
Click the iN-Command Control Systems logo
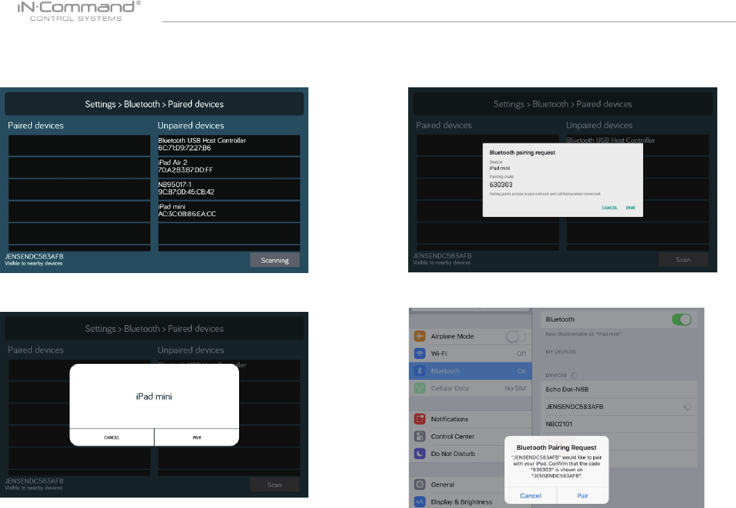[79, 11]
